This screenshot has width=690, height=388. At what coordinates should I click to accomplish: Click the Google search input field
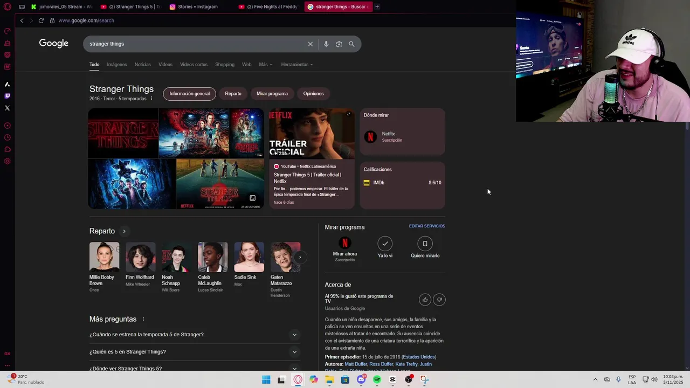(194, 44)
